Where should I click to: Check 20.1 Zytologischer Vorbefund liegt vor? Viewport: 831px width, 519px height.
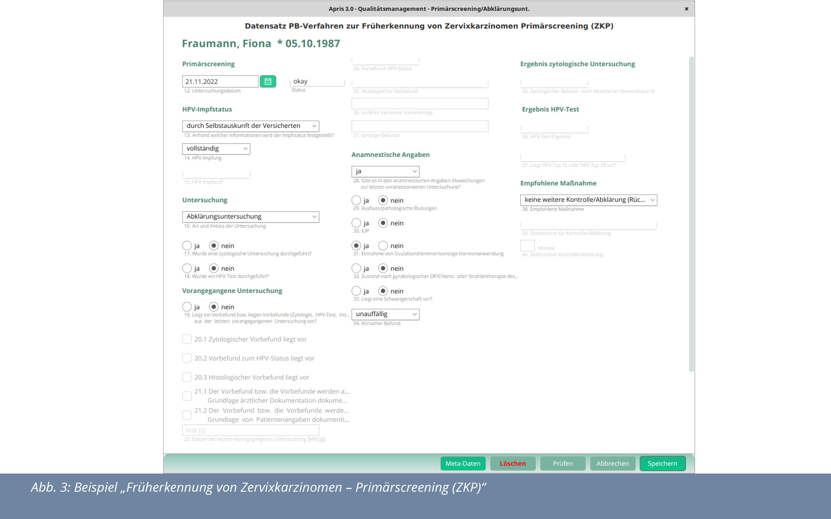[187, 339]
